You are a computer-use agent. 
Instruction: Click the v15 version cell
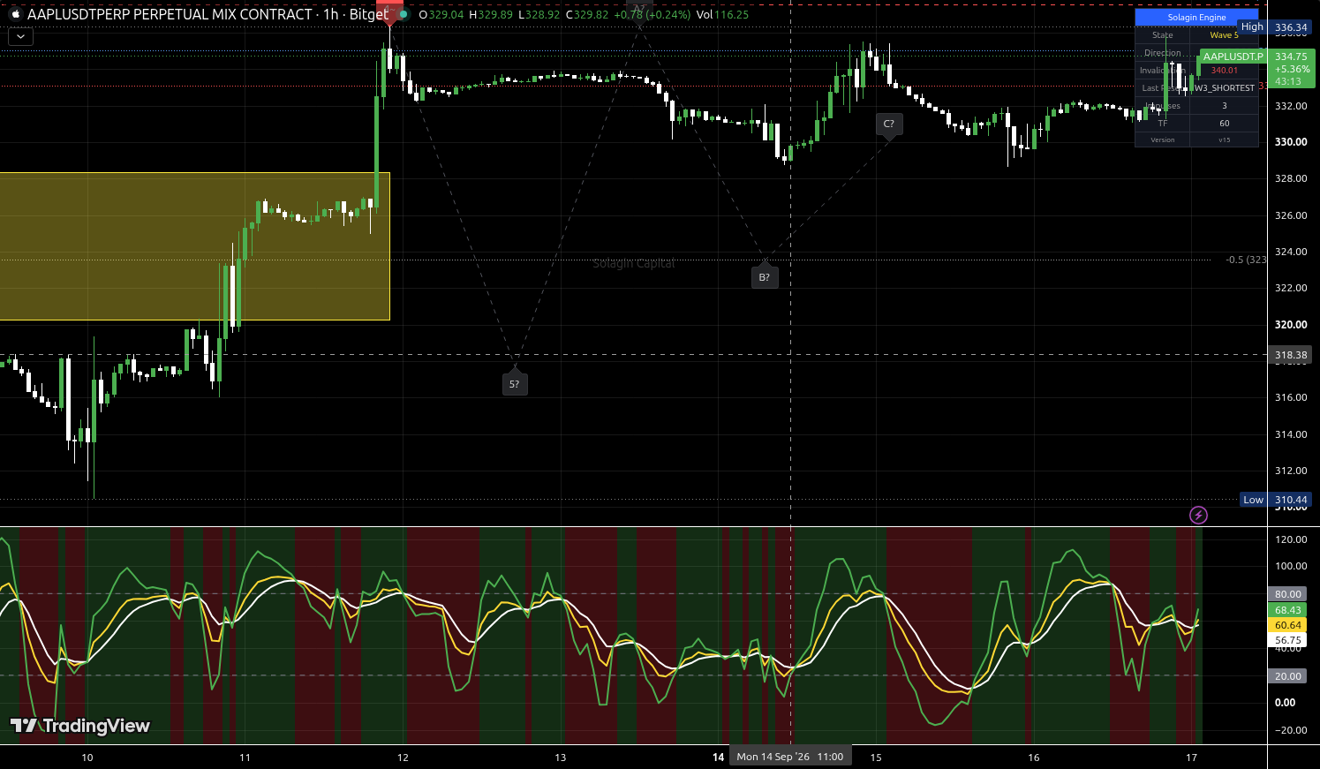[1224, 139]
